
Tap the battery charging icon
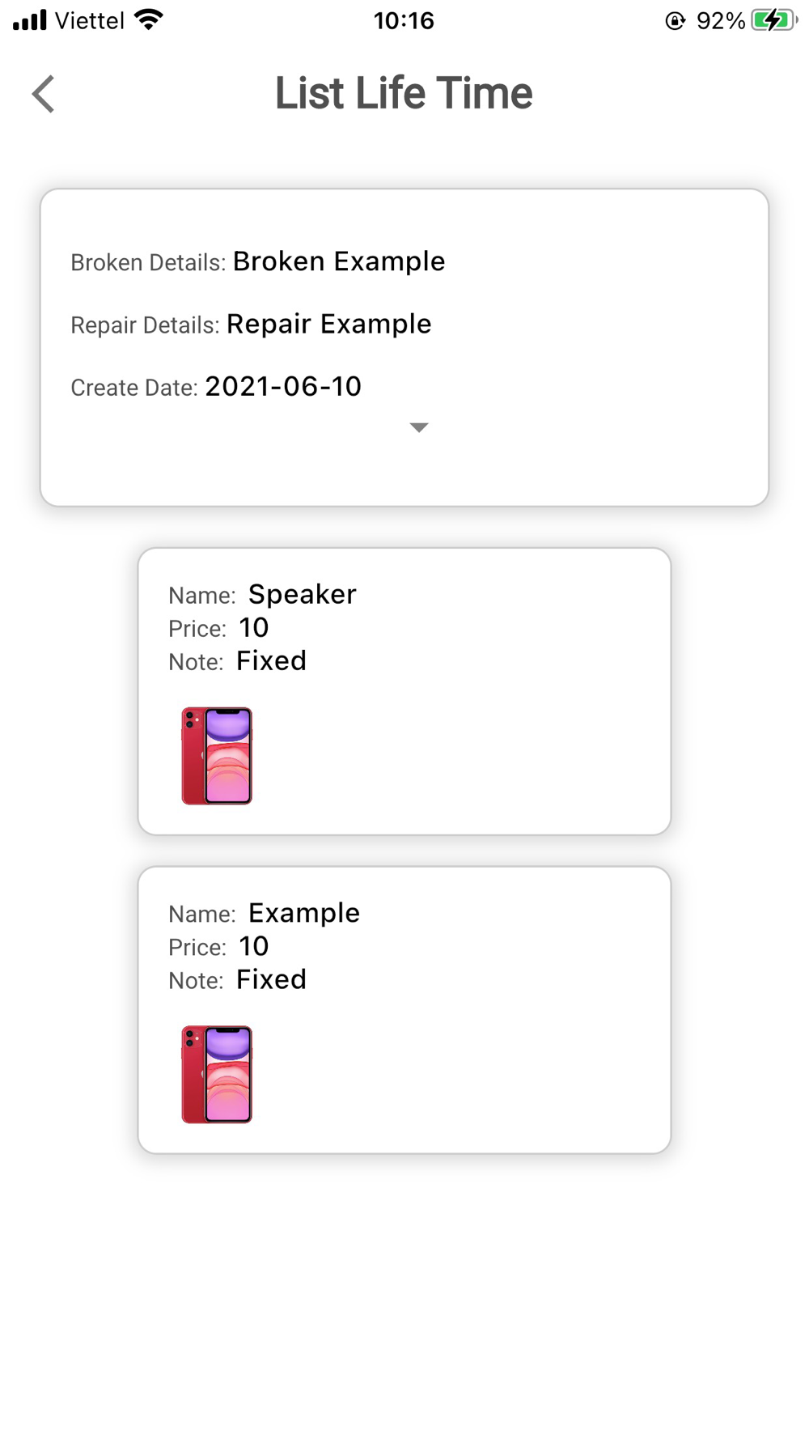click(773, 20)
